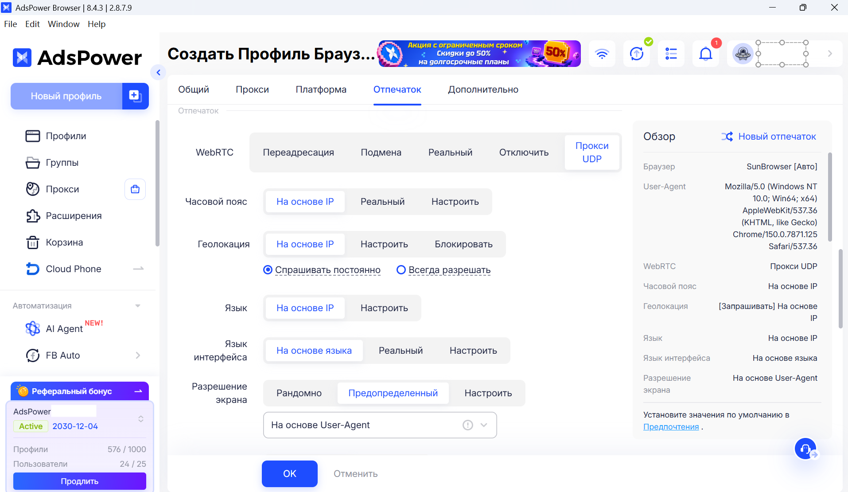Click the Новый отпечаток link
The image size is (848, 492).
(777, 137)
